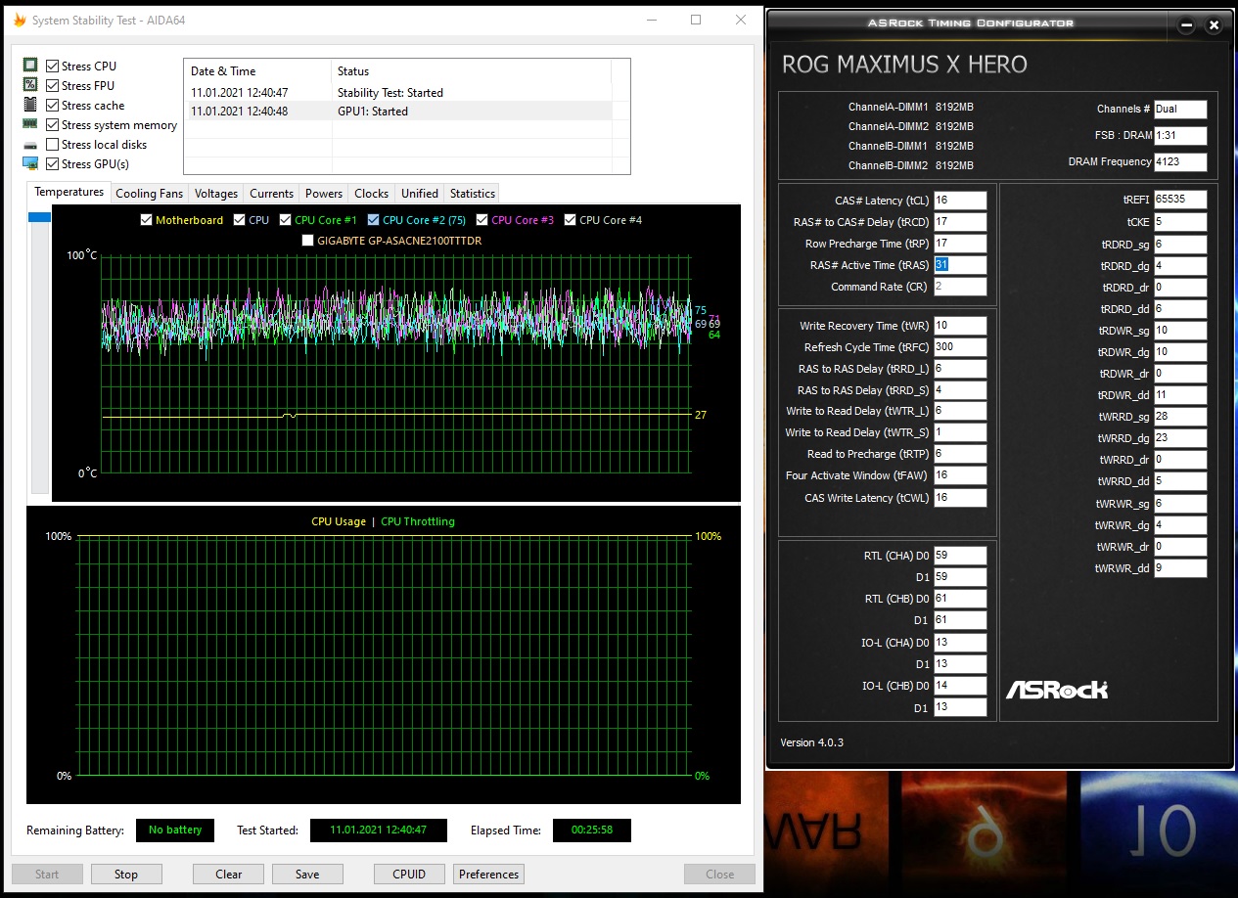Click the Elapsed Time display 00:25:58
Viewport: 1238px width, 898px height.
(x=592, y=831)
